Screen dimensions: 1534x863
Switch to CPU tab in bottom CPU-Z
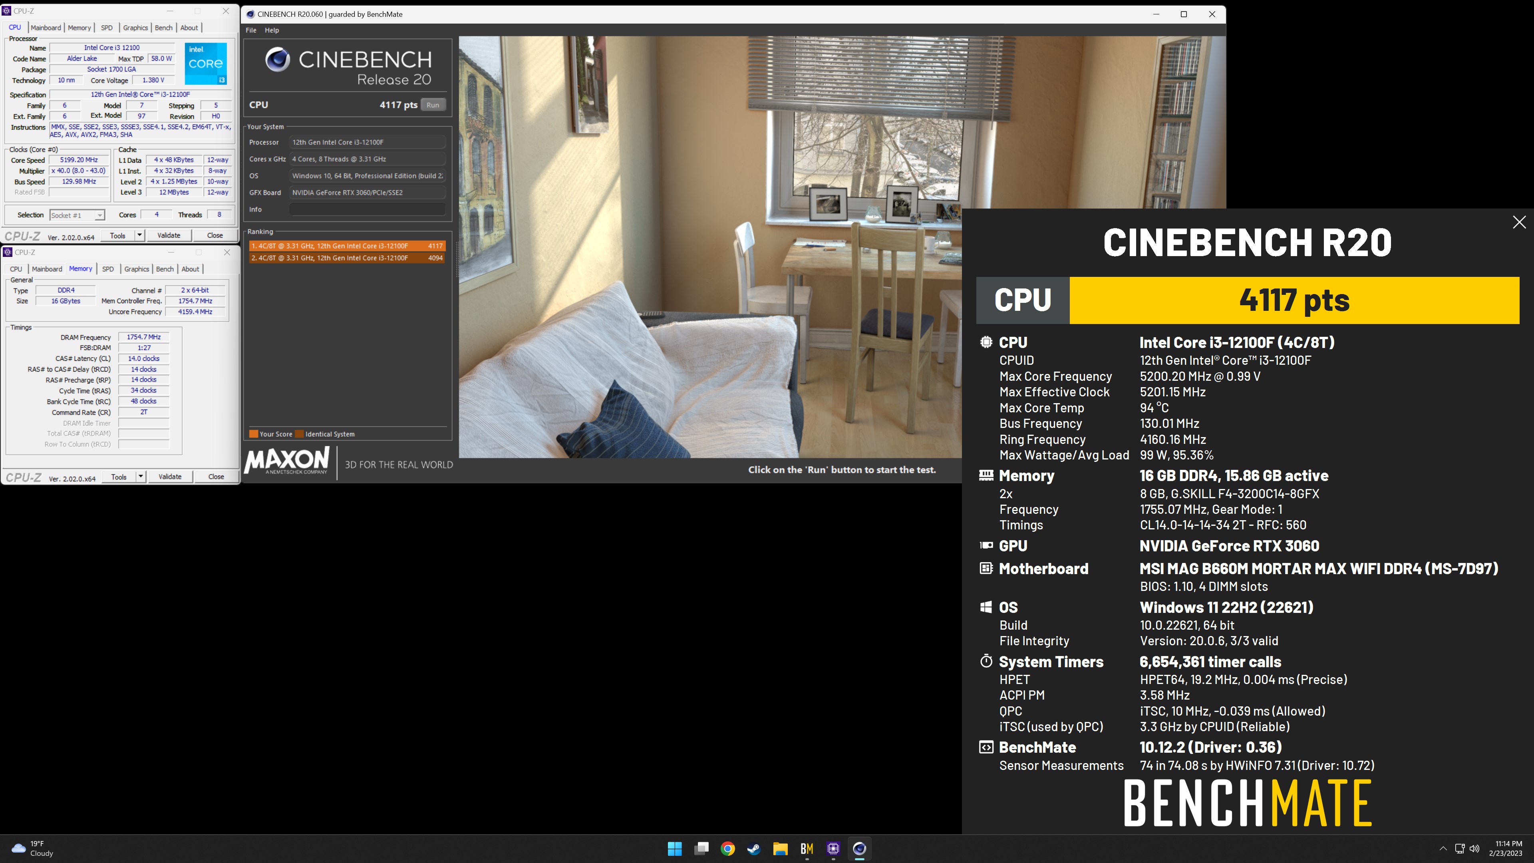click(x=16, y=269)
